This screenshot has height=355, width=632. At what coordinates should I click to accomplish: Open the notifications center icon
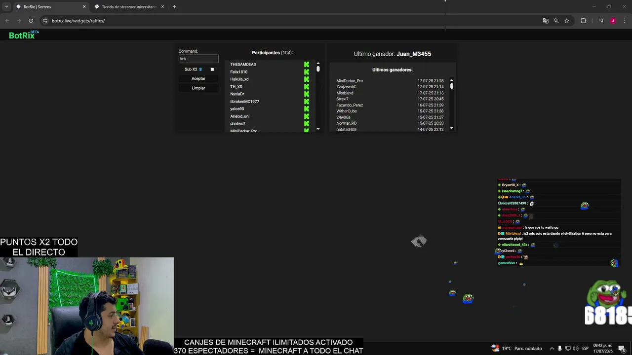pyautogui.click(x=622, y=349)
